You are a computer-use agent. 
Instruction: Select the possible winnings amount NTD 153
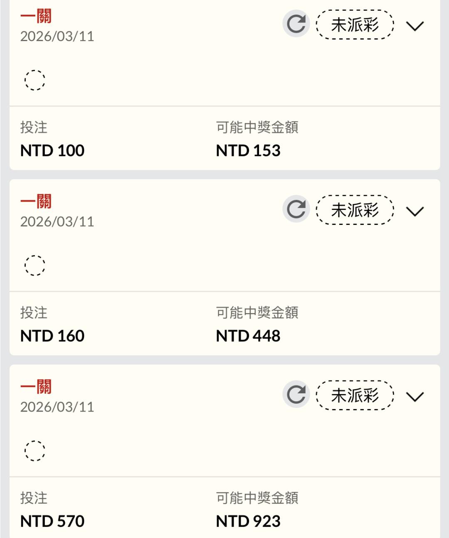(x=248, y=151)
